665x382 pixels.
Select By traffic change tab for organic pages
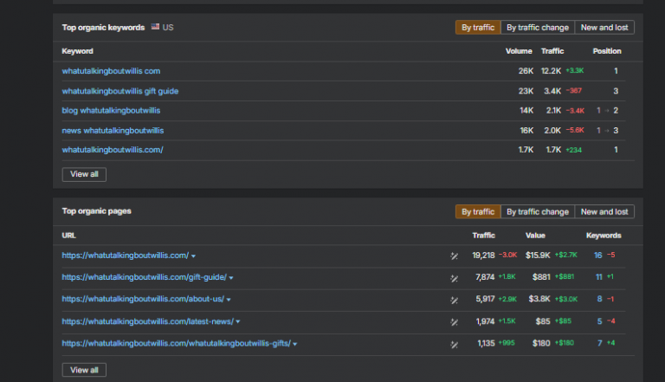538,211
